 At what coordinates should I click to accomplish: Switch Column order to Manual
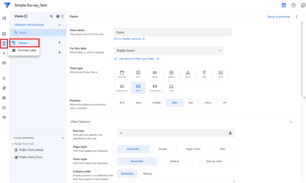[x=147, y=173]
